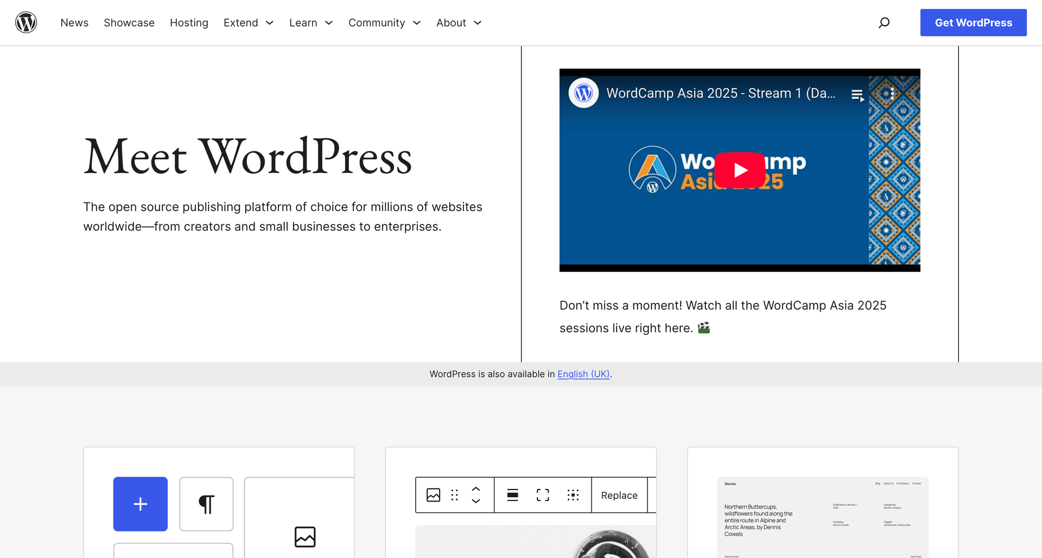Click the blue plus add-block button
The image size is (1042, 558).
coord(141,504)
